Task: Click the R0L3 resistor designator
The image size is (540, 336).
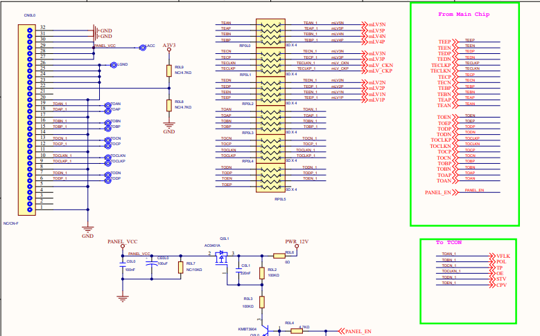Action: click(248, 299)
